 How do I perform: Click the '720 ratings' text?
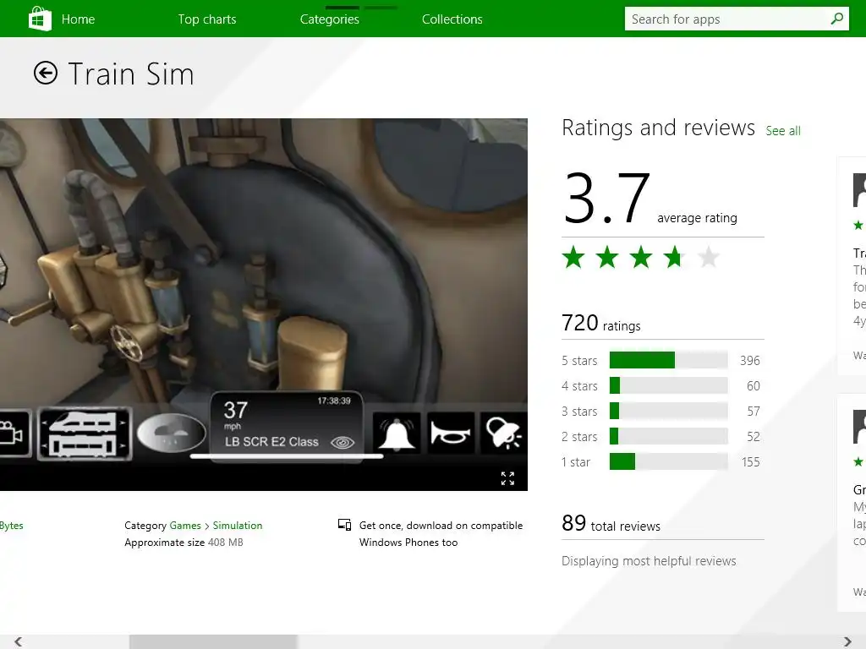[x=601, y=324]
